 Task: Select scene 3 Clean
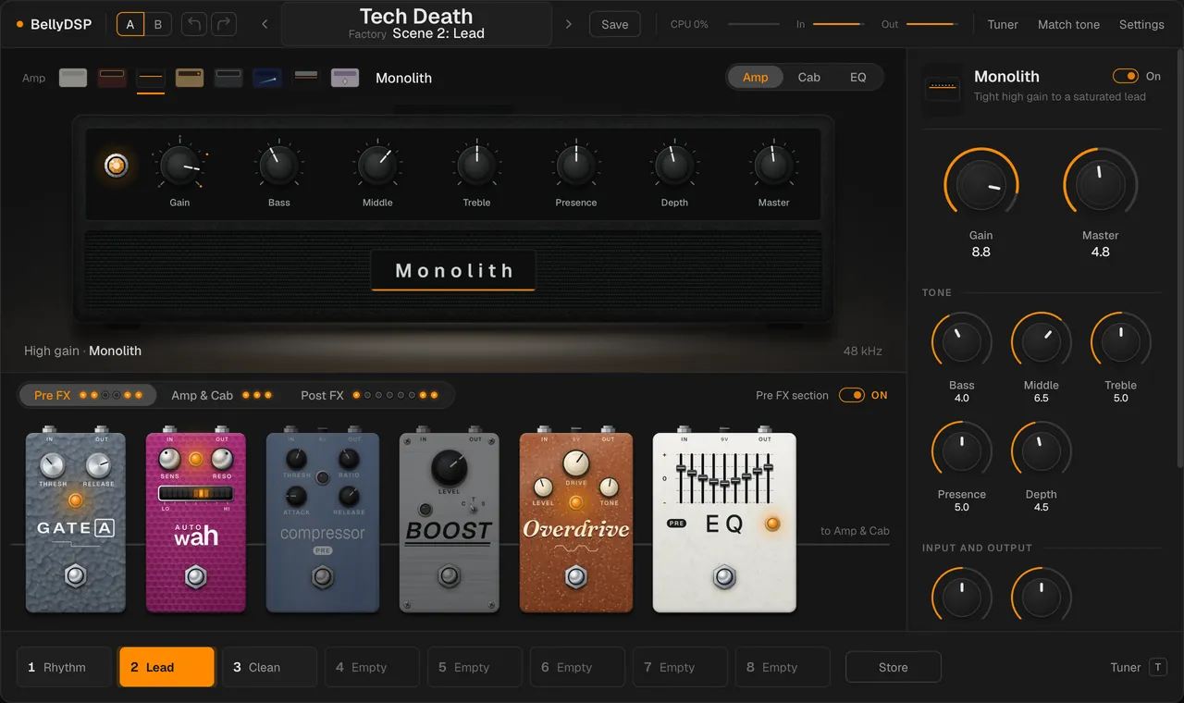click(269, 667)
